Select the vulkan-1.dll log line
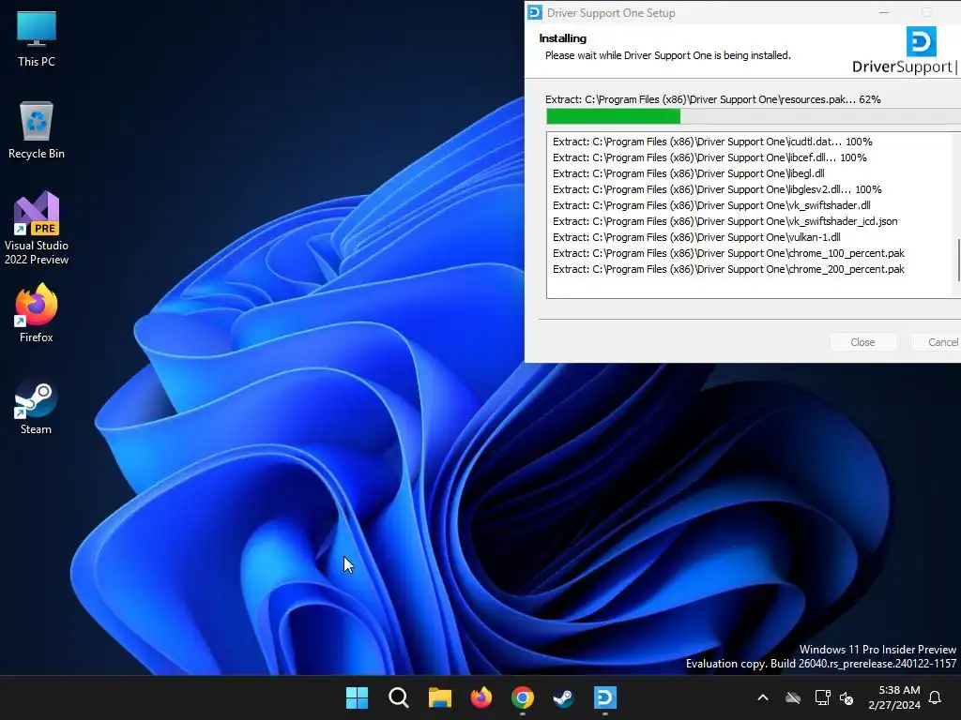 [x=696, y=237]
